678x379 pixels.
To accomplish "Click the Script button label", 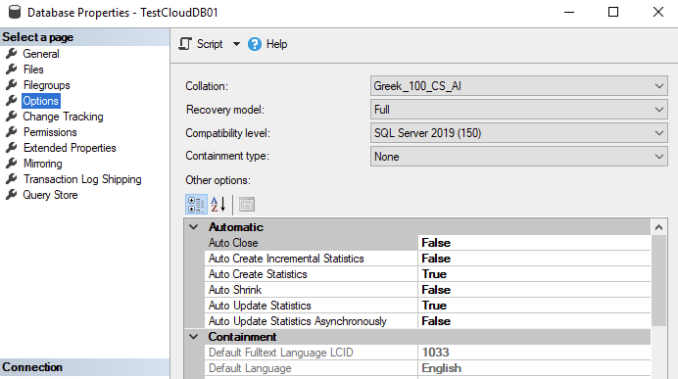I will click(210, 44).
